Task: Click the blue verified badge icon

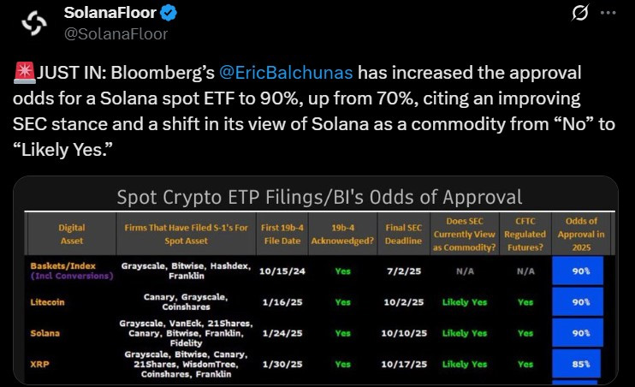Action: point(169,14)
